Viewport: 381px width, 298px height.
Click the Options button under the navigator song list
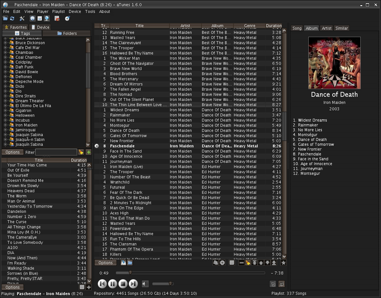pyautogui.click(x=12, y=287)
